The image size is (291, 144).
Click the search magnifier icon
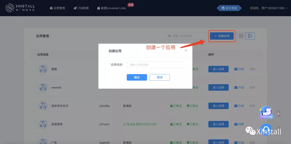(x=169, y=36)
